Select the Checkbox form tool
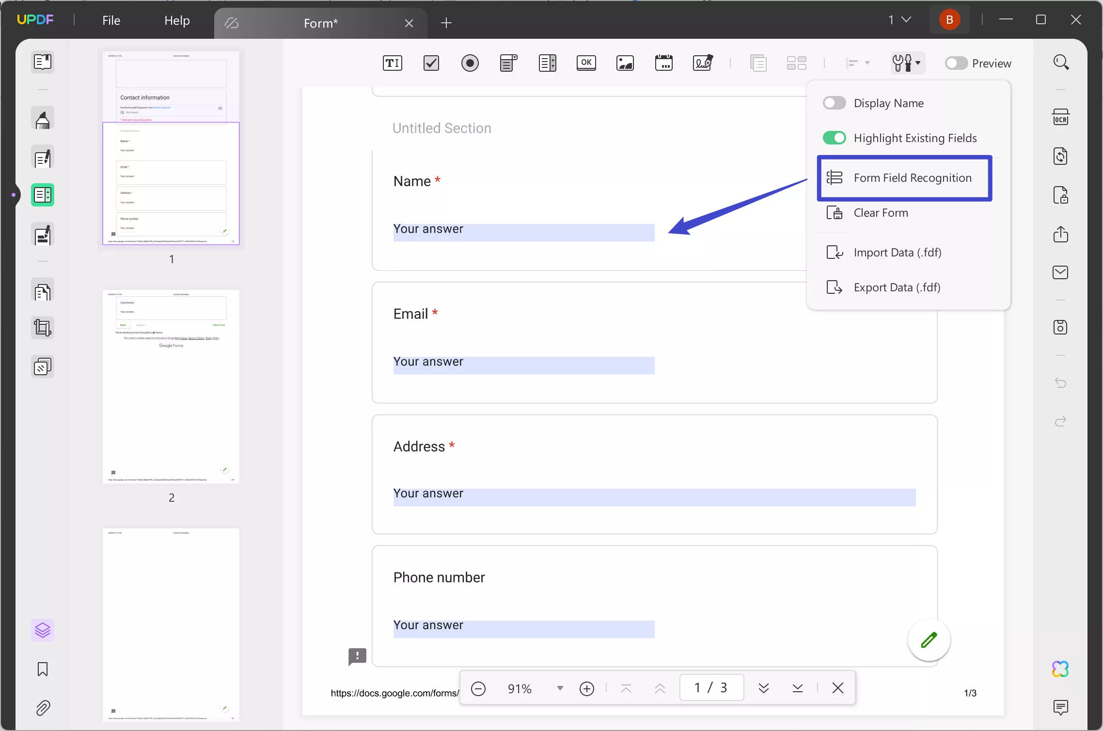The width and height of the screenshot is (1103, 731). point(431,63)
